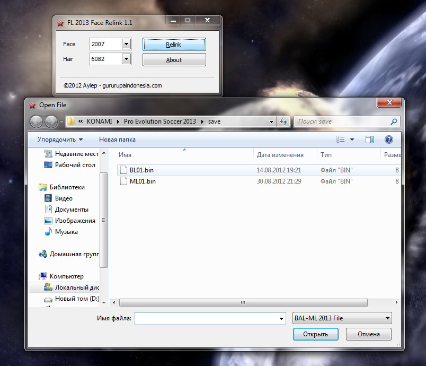Select Компьютер in navigation pane

tap(67, 276)
